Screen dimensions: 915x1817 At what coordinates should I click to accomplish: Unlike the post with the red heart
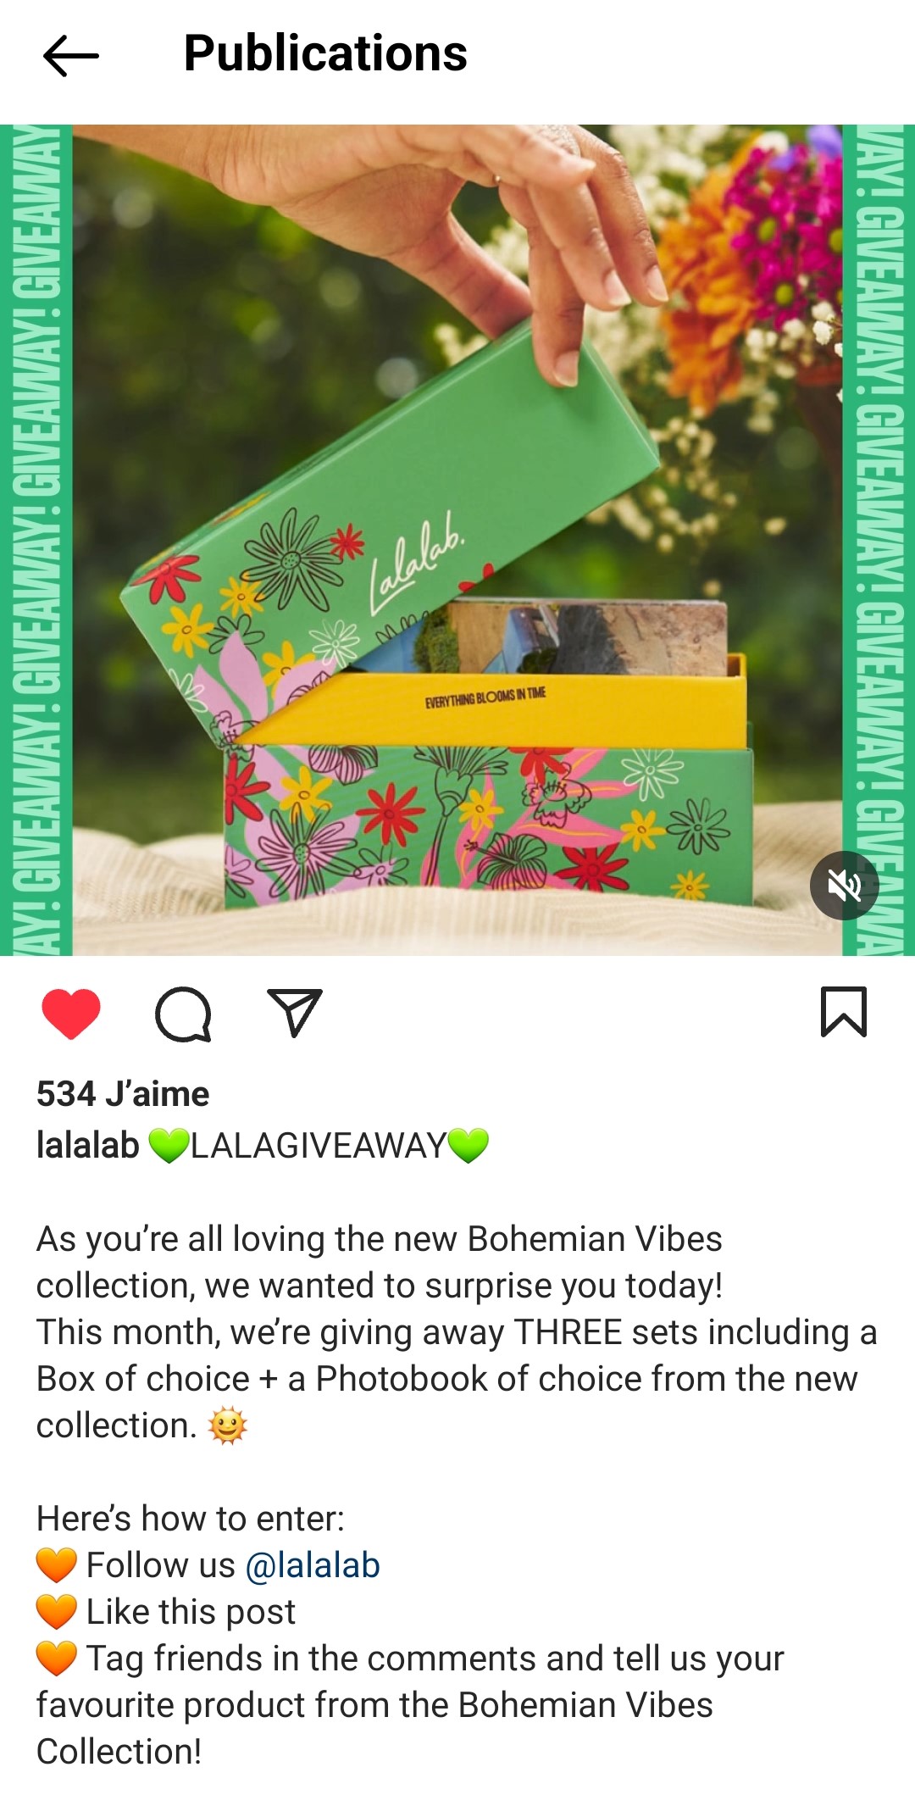(71, 1014)
